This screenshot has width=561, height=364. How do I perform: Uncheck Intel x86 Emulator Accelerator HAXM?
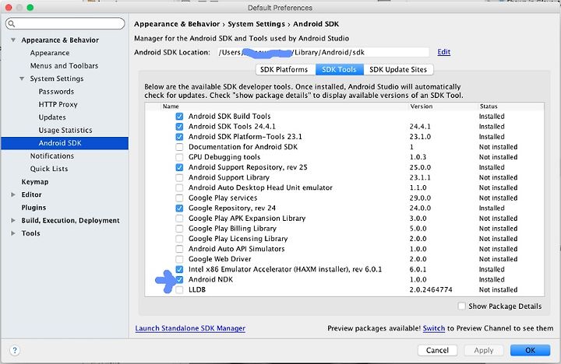pyautogui.click(x=179, y=269)
